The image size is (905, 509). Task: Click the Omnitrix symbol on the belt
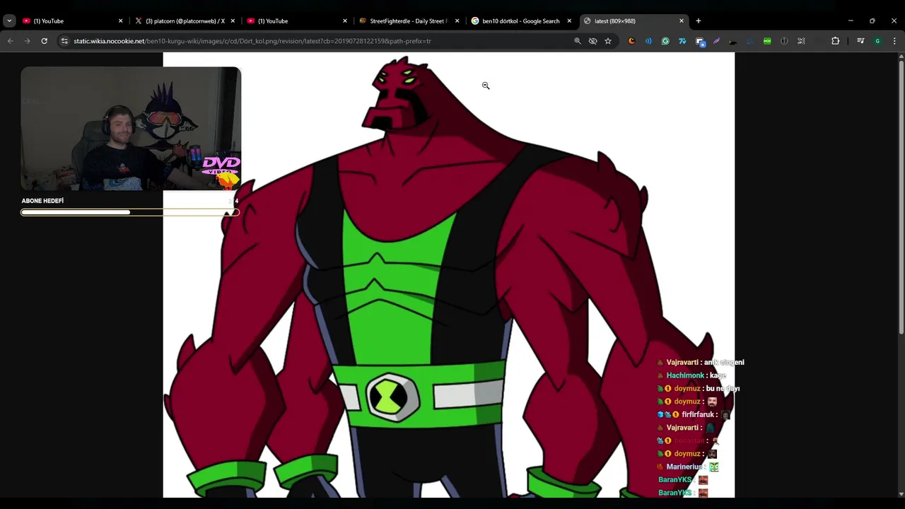click(x=392, y=397)
